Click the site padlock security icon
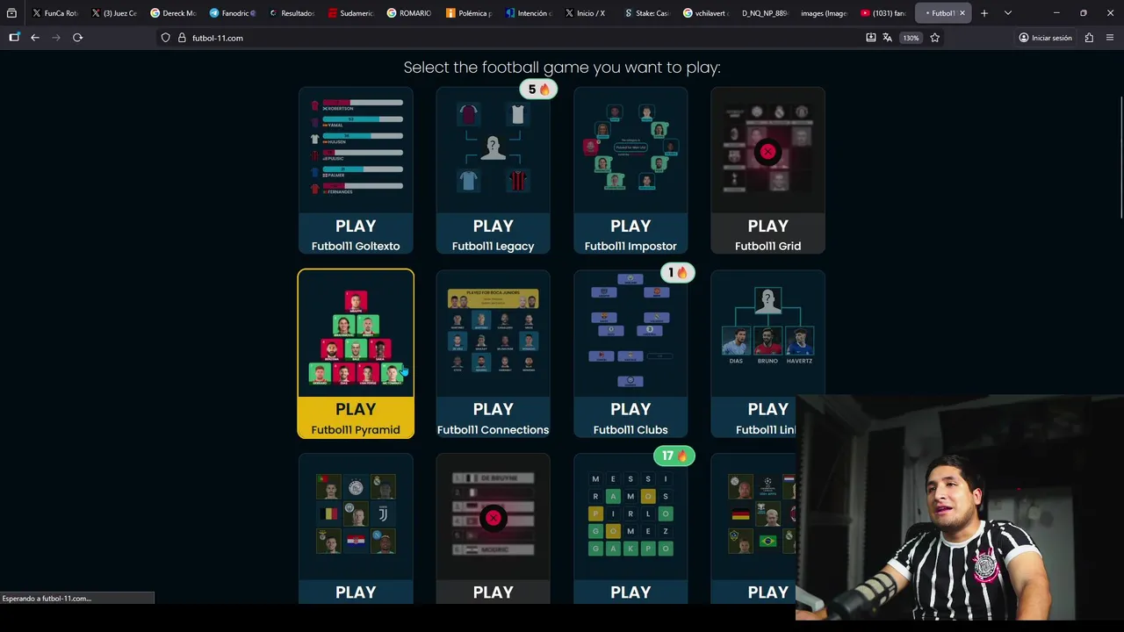The height and width of the screenshot is (632, 1124). pyautogui.click(x=182, y=38)
